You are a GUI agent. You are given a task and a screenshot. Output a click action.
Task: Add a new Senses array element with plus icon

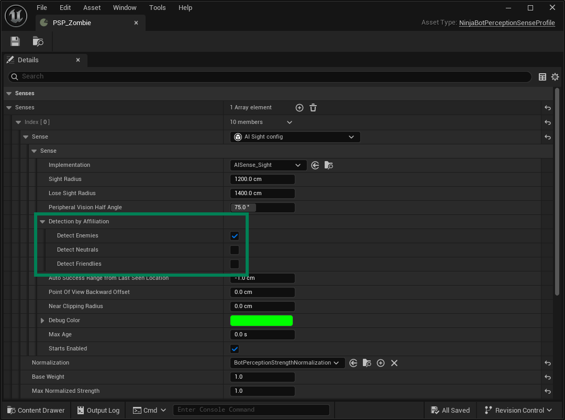point(299,107)
